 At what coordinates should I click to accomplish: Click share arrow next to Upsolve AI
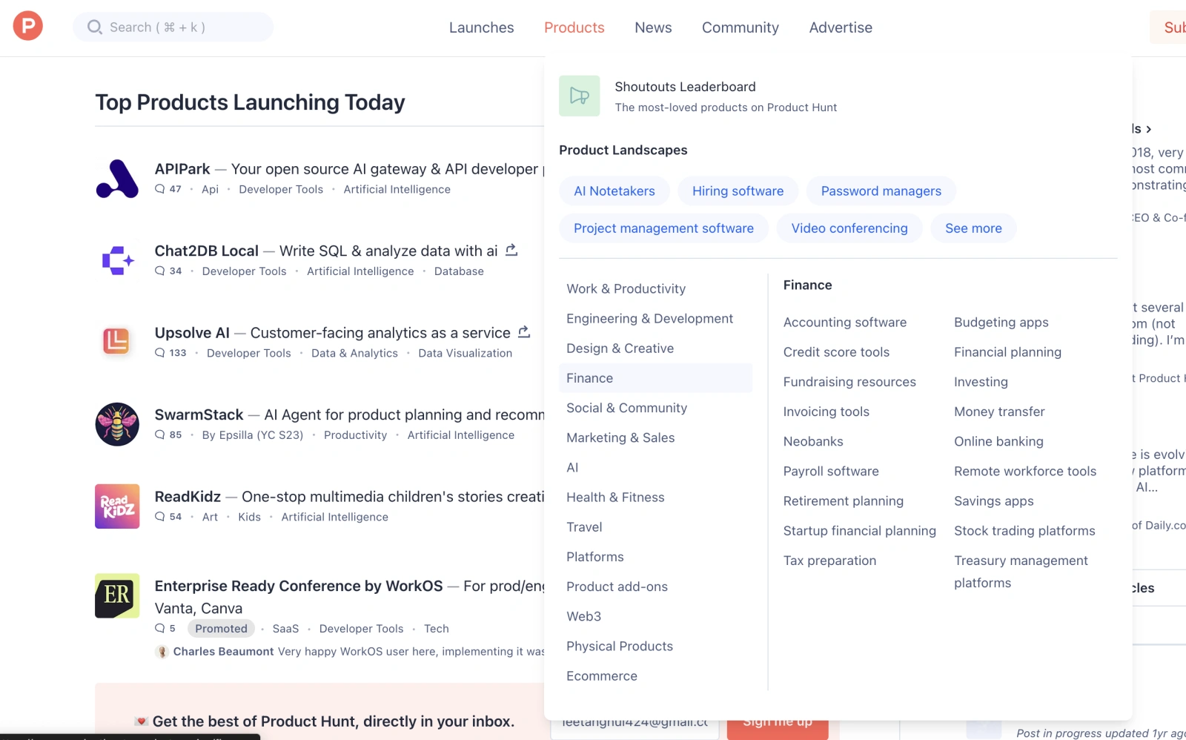coord(524,332)
